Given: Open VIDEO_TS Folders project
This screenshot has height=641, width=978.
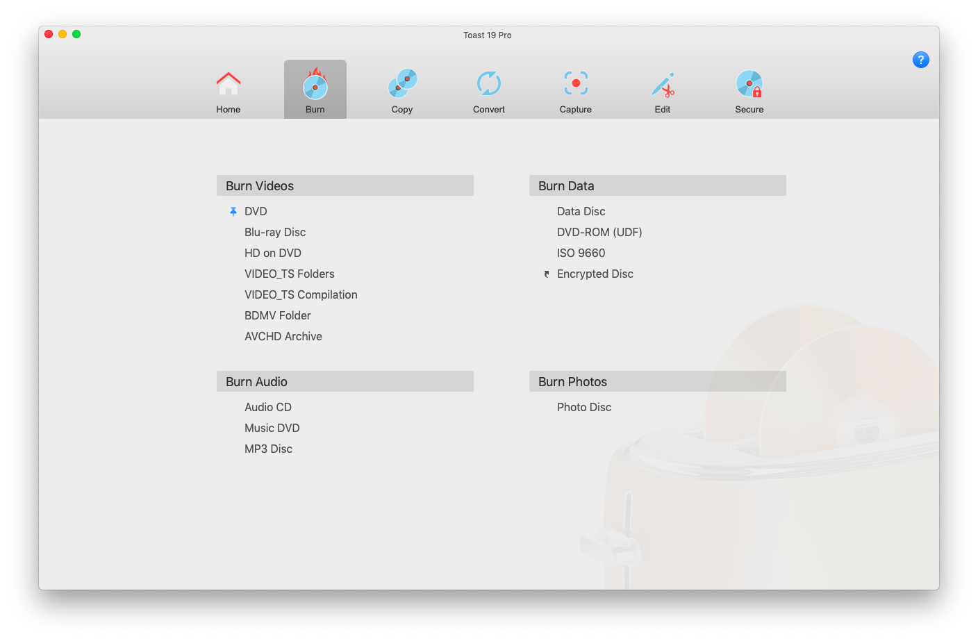Looking at the screenshot, I should 290,274.
